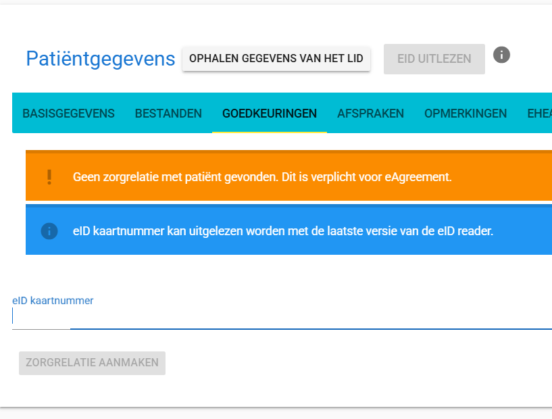552x419 pixels.
Task: Go to the Afspraken tab
Action: pyautogui.click(x=370, y=114)
